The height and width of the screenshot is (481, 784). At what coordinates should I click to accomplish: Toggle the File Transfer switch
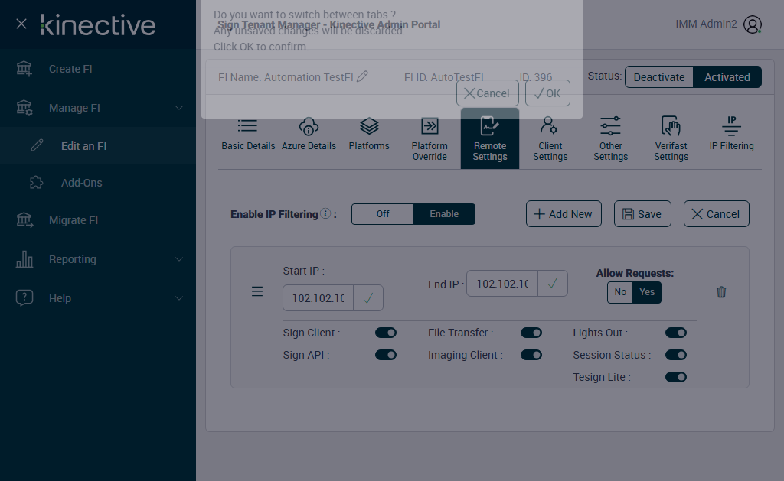531,333
